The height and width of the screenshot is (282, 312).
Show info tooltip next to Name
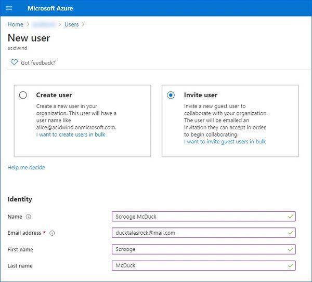click(x=29, y=217)
